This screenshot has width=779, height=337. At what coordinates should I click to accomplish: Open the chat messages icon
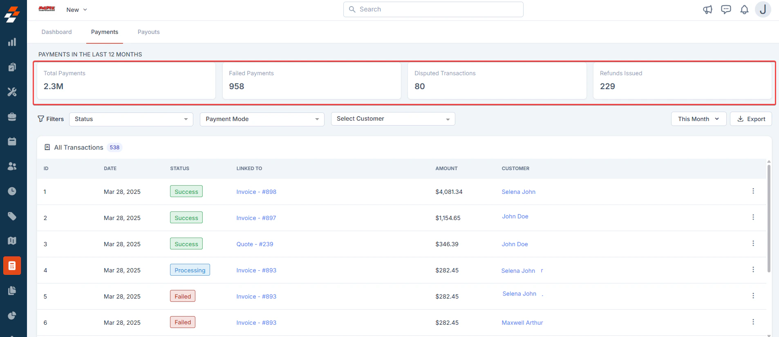click(x=726, y=9)
